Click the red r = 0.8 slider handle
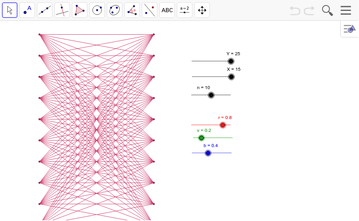Viewport: 359px width, 221px height. click(x=223, y=125)
